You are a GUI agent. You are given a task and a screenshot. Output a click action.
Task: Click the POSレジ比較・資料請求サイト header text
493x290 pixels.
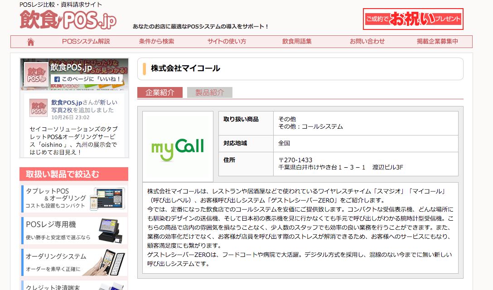pos(61,5)
